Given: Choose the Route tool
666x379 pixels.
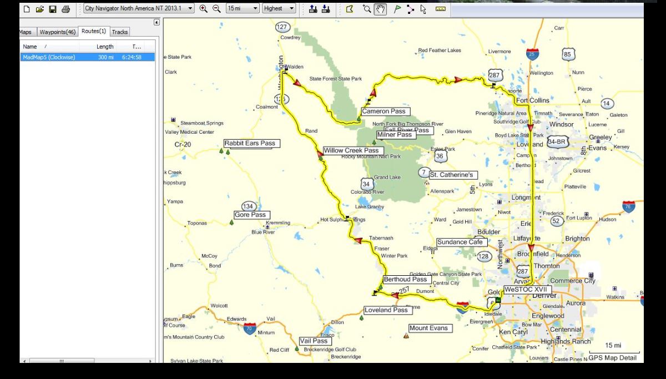Looking at the screenshot, I should click(410, 9).
